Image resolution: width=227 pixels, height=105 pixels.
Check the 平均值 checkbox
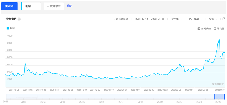click(x=215, y=29)
